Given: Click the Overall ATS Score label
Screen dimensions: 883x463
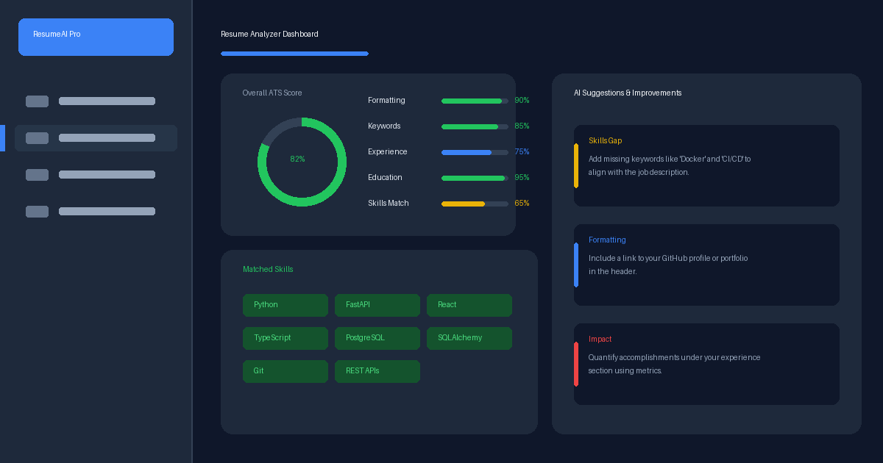Looking at the screenshot, I should tap(272, 93).
